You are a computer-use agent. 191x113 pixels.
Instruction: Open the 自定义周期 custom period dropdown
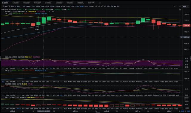point(27,6)
